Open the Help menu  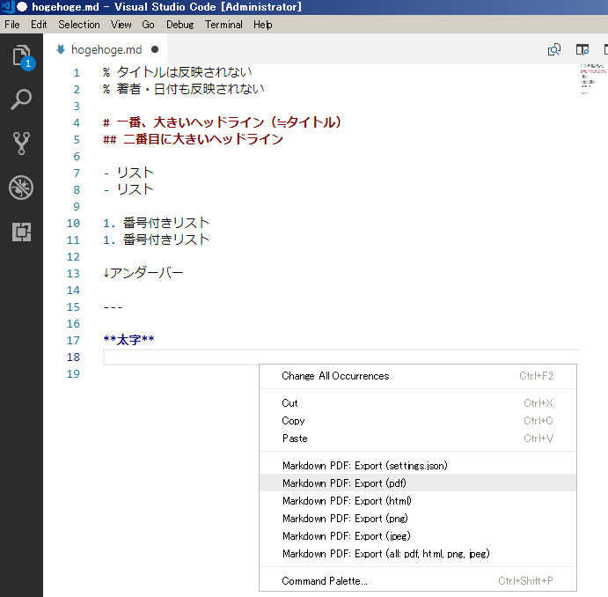click(263, 25)
